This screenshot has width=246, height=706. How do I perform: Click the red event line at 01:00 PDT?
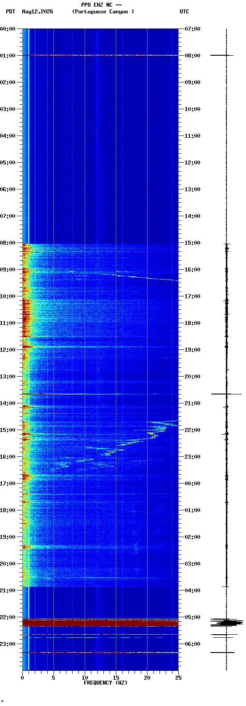[100, 55]
